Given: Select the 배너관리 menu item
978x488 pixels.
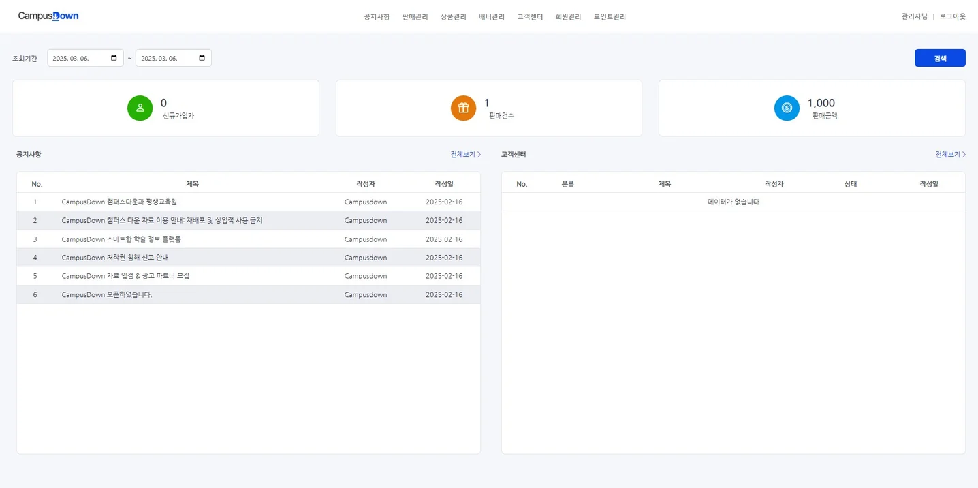Looking at the screenshot, I should 492,16.
